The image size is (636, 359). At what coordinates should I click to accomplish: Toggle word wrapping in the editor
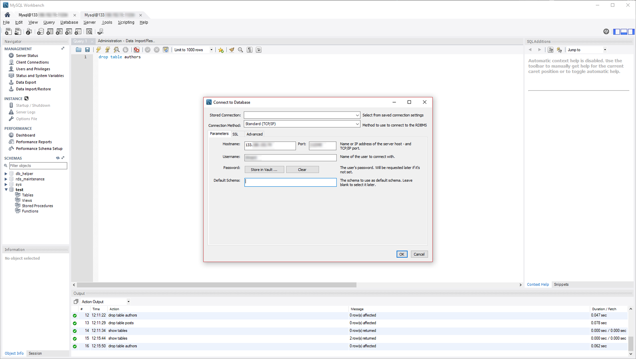[x=259, y=50]
